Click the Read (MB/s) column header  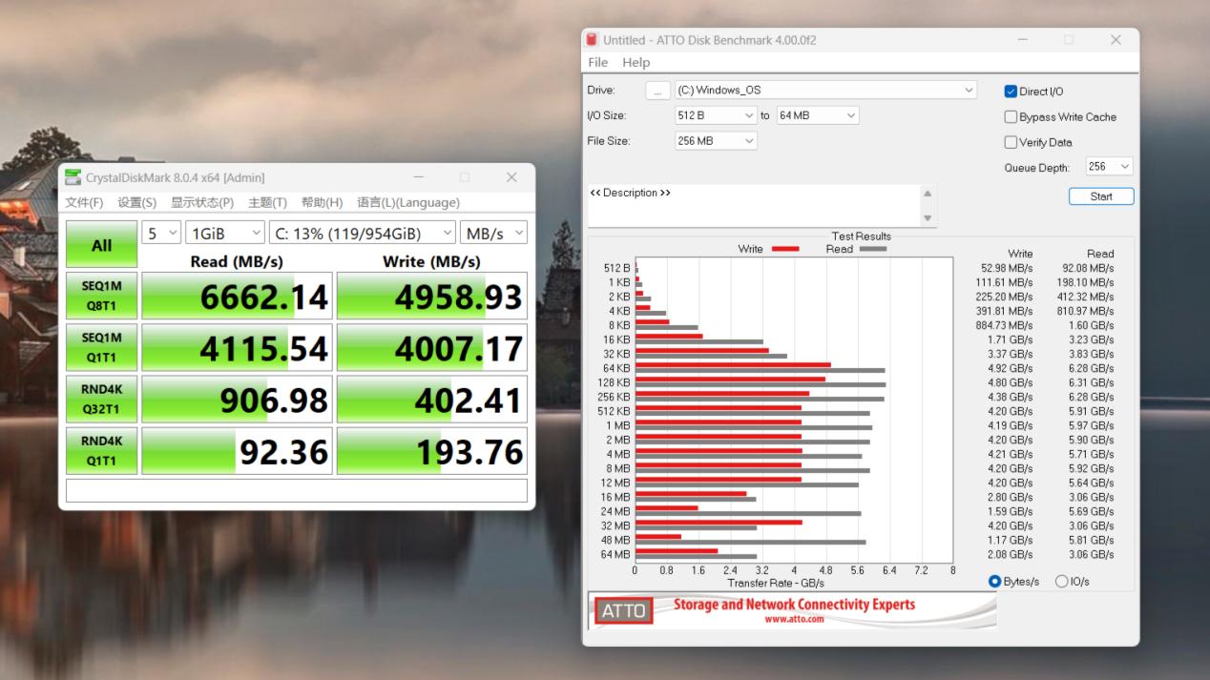click(237, 261)
